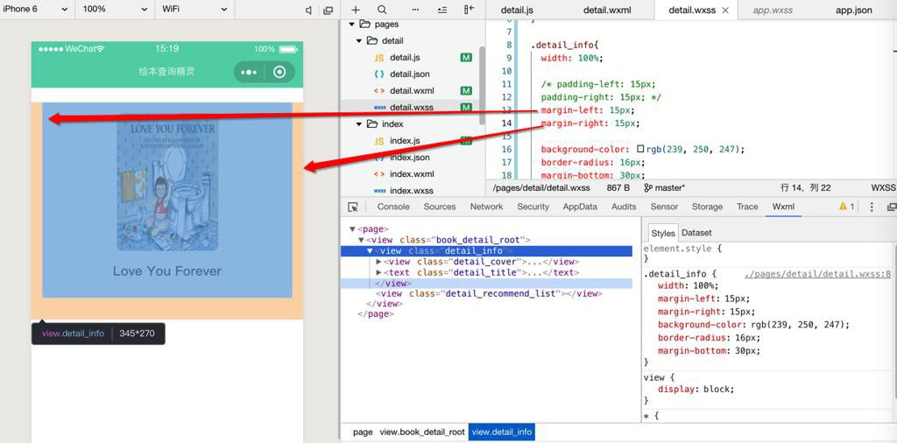Switch to the Styles pane tab
This screenshot has height=443, width=897.
click(663, 233)
